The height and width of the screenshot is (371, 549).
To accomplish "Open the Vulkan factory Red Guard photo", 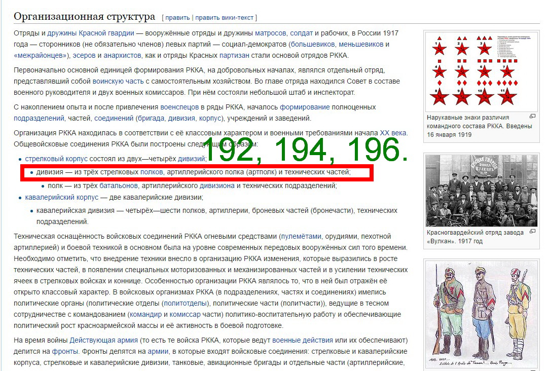I will (482, 191).
